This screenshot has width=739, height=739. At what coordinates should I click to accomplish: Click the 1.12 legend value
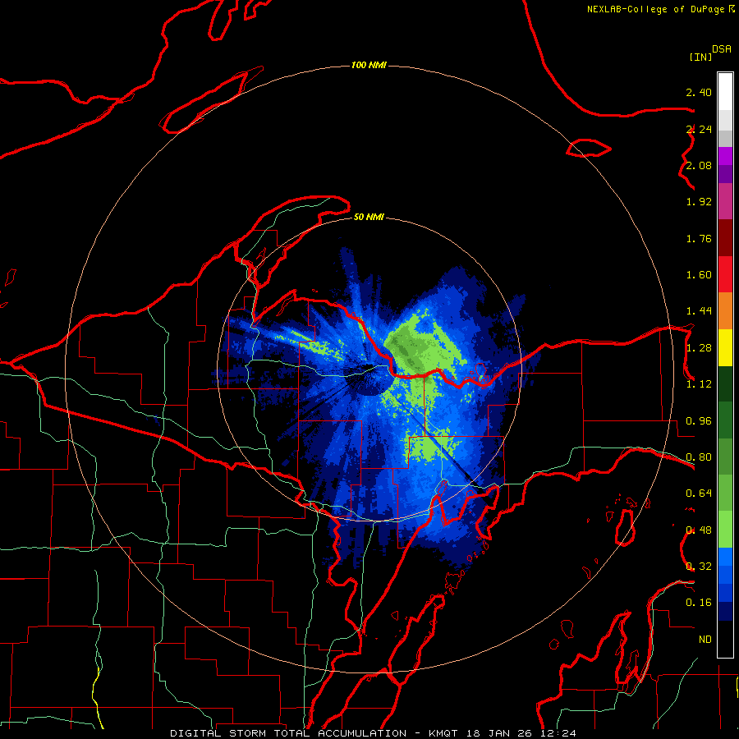click(x=699, y=384)
